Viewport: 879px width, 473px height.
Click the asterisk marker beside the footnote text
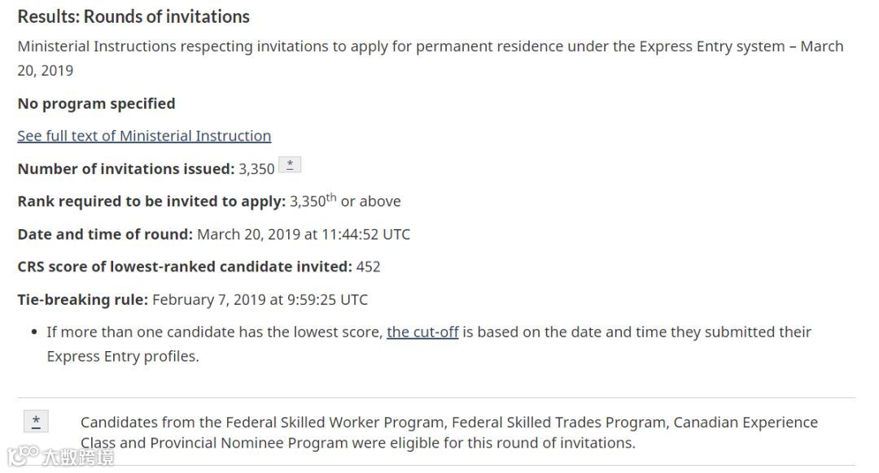point(36,421)
